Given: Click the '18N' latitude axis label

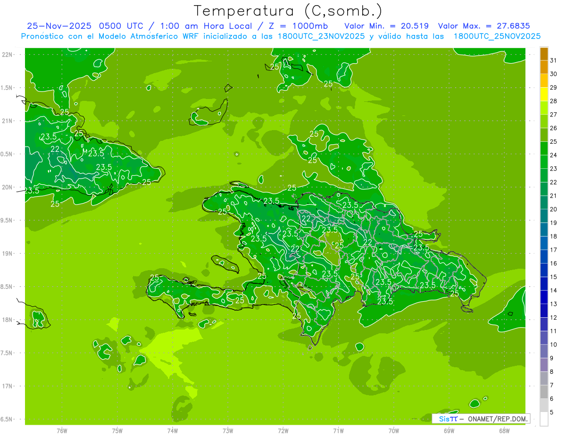Looking at the screenshot, I should tap(7, 320).
